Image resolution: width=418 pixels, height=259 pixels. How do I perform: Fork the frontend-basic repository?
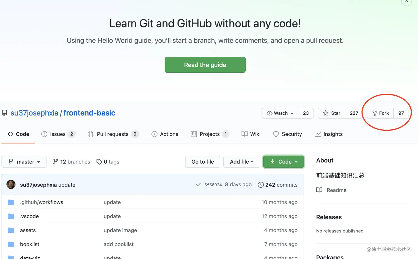pos(380,113)
